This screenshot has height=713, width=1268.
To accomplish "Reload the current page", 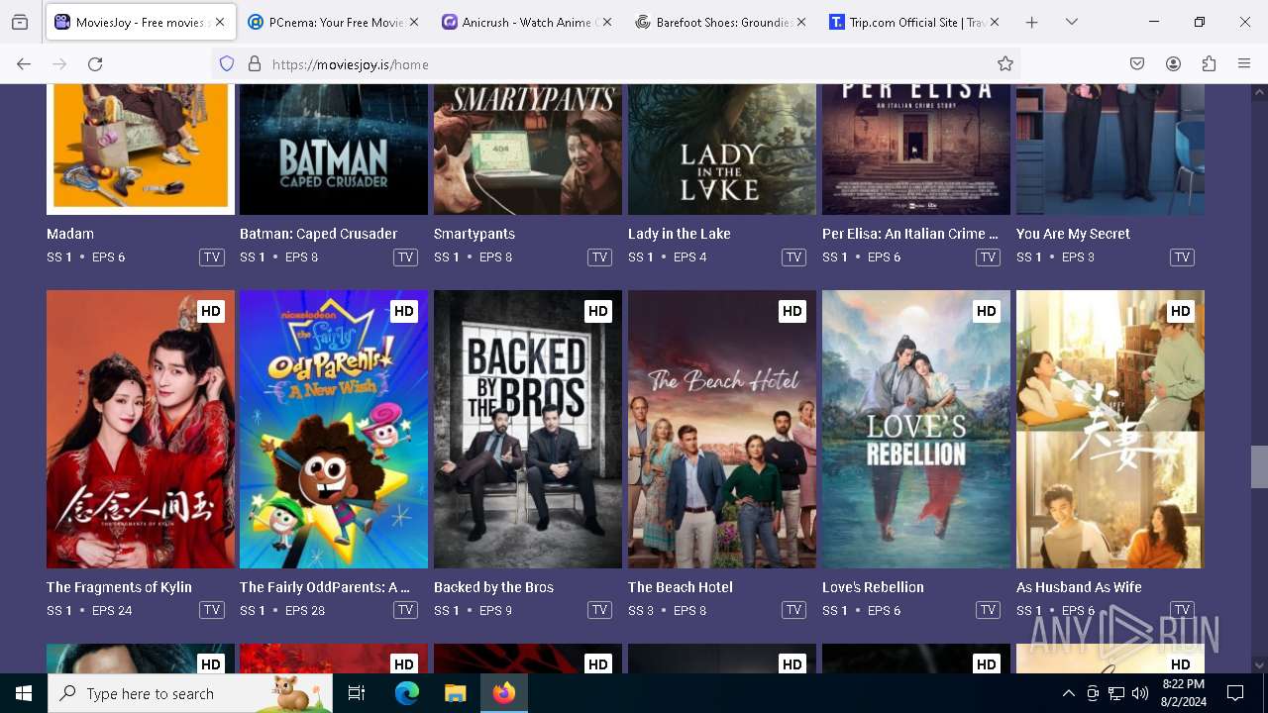I will click(95, 63).
